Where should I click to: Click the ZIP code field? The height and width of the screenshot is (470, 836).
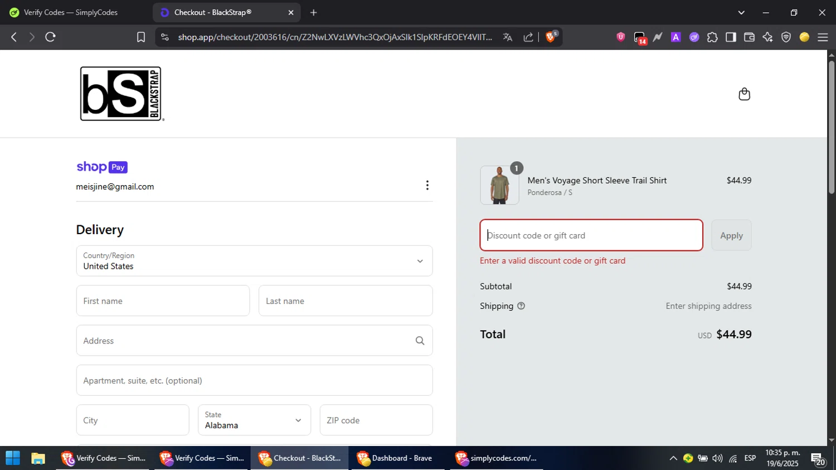coord(376,420)
